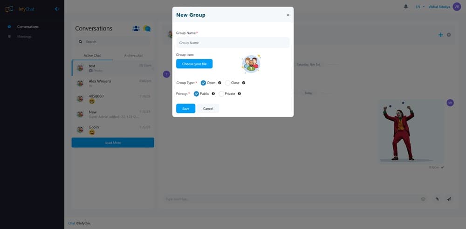Open the emoji picker in message bar
466x229 pixels.
(423, 199)
